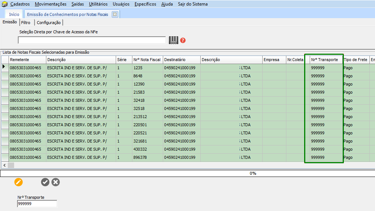The width and height of the screenshot is (375, 211).
Task: Open the Usuários menu
Action: tap(121, 4)
